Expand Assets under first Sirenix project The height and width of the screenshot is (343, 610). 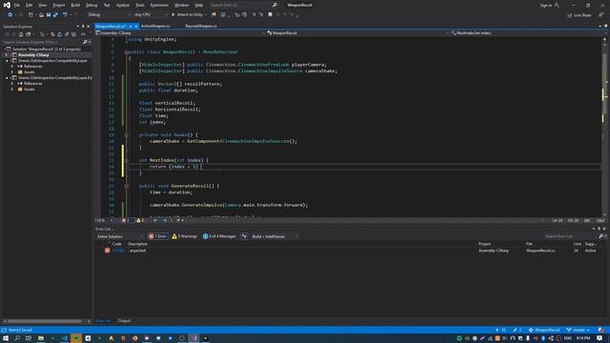12,72
